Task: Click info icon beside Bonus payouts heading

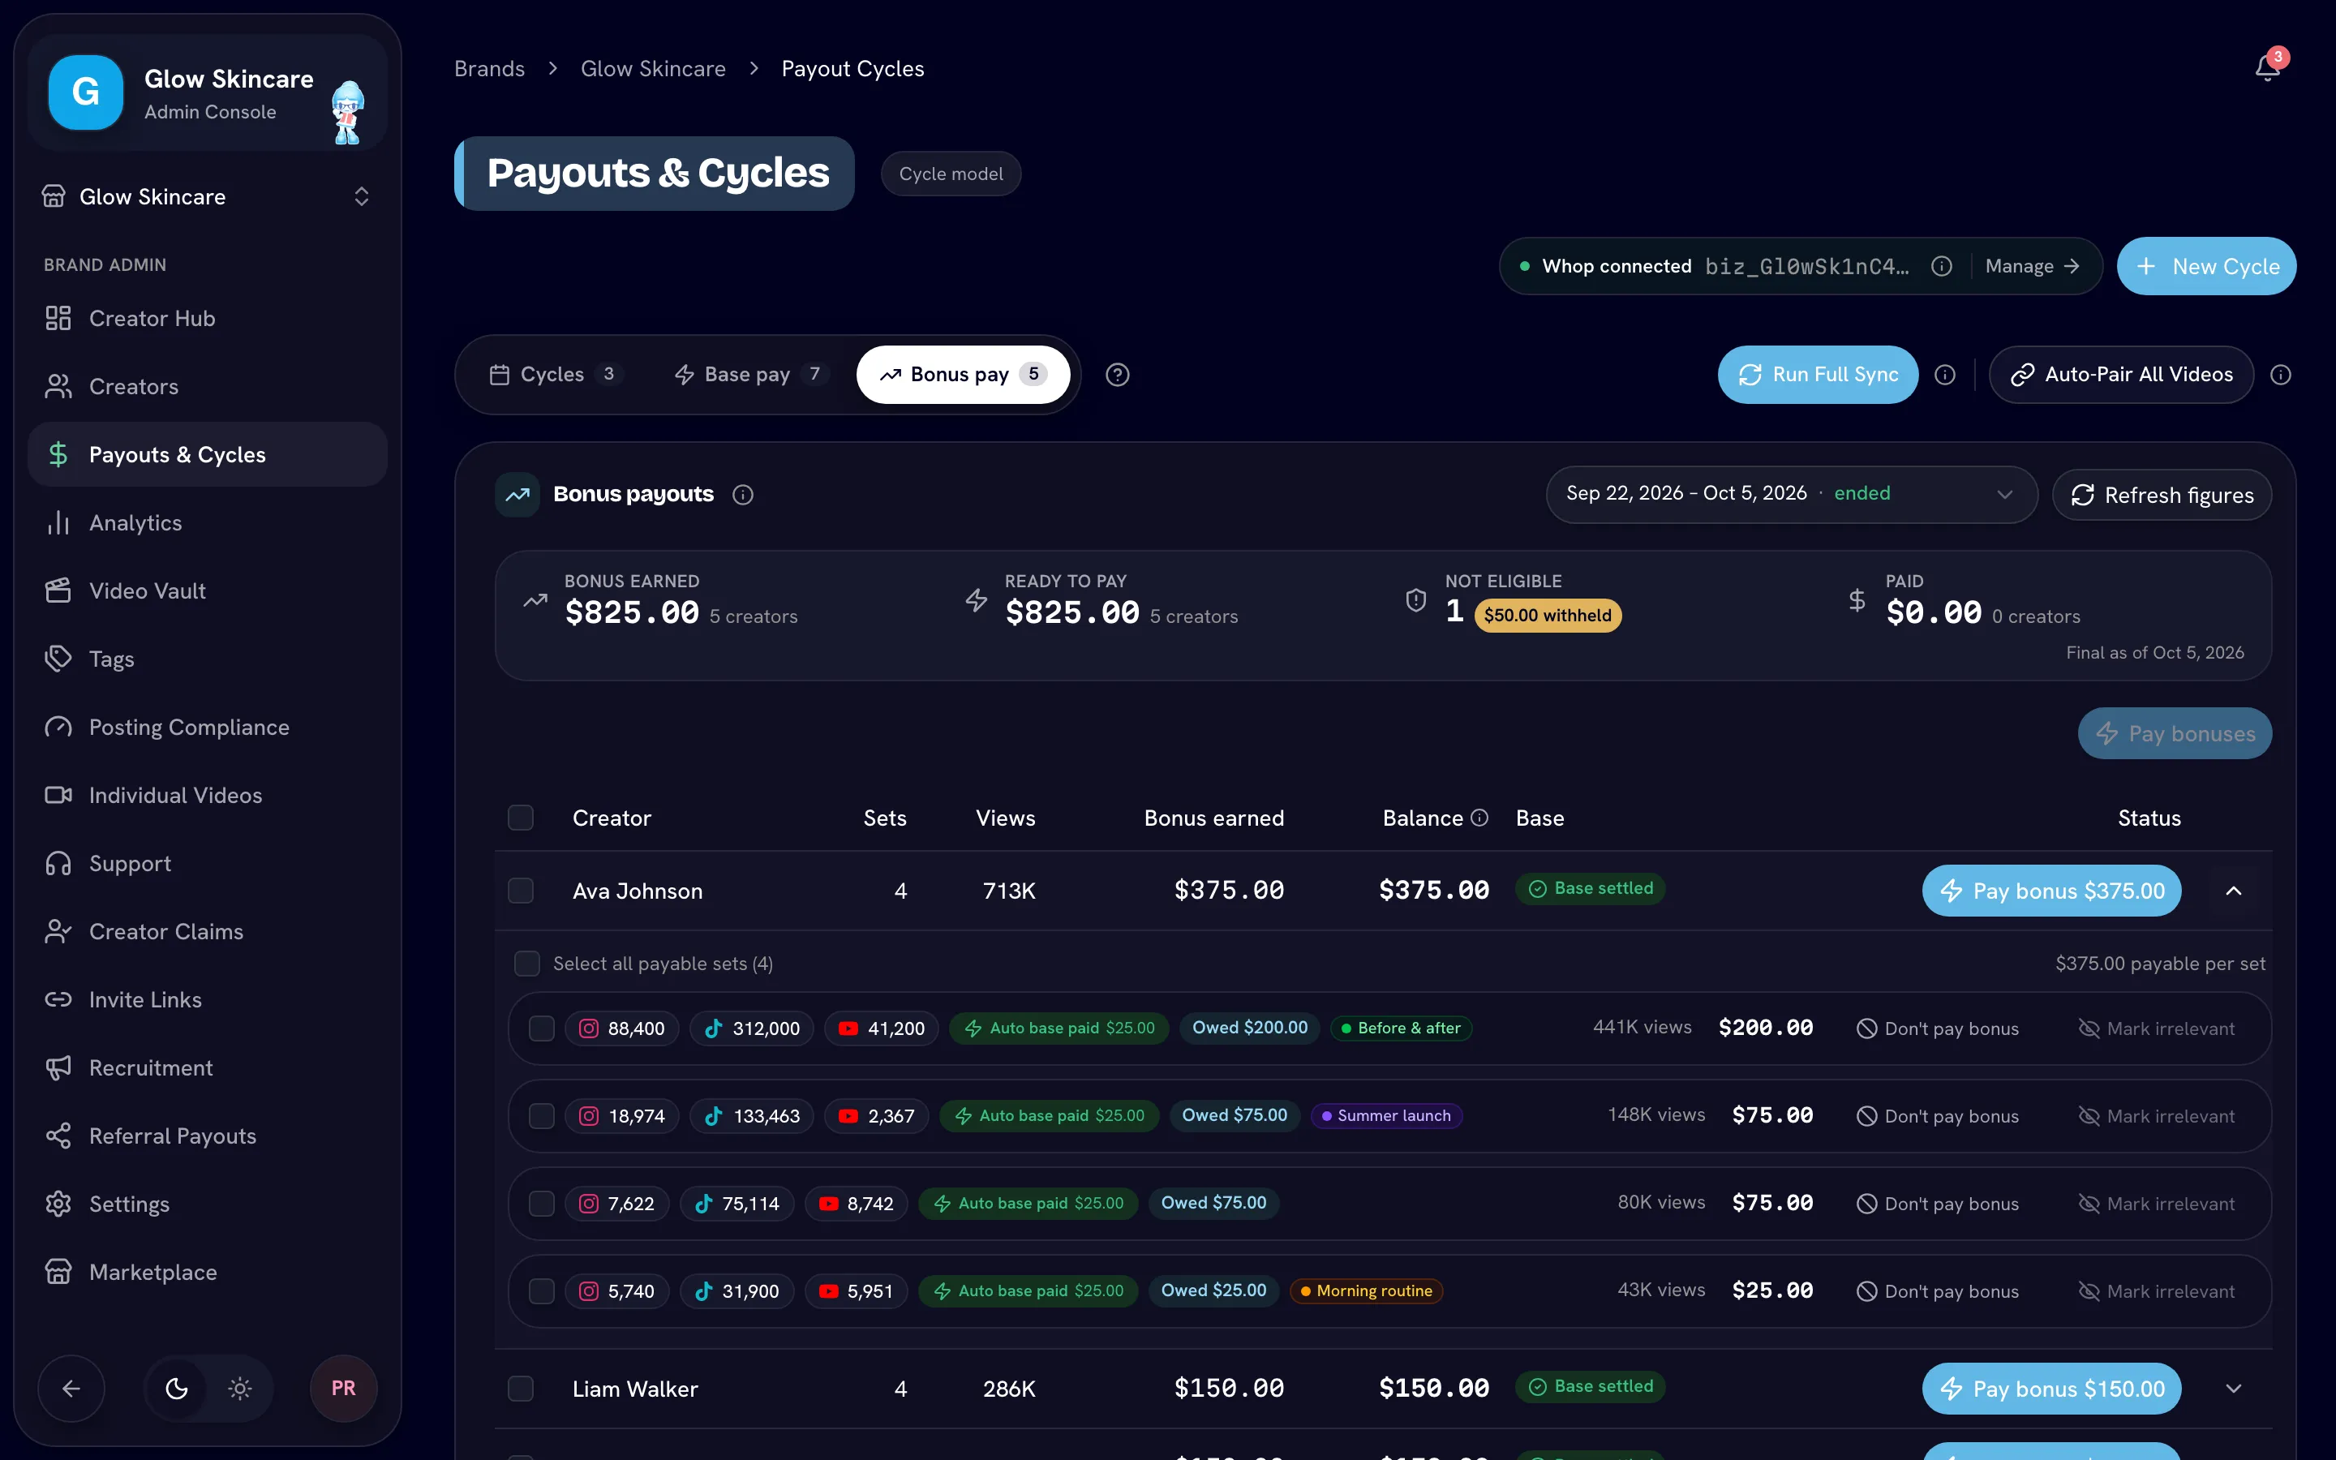Action: (x=742, y=495)
